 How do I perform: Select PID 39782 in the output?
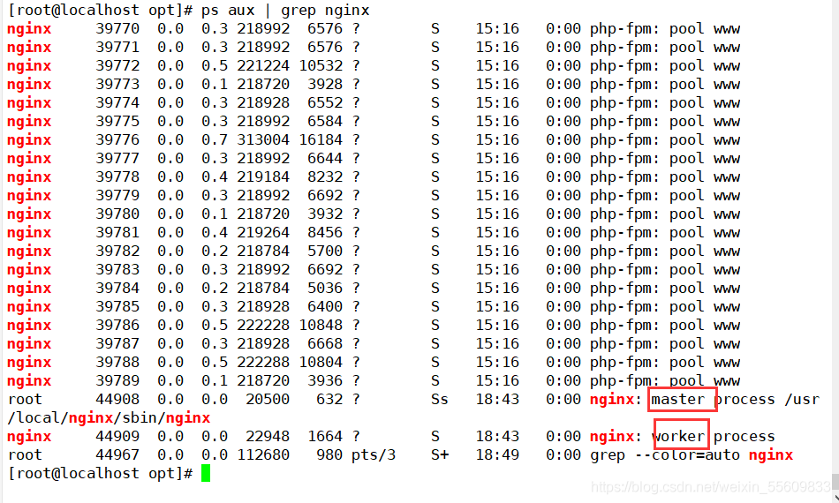[x=117, y=251]
